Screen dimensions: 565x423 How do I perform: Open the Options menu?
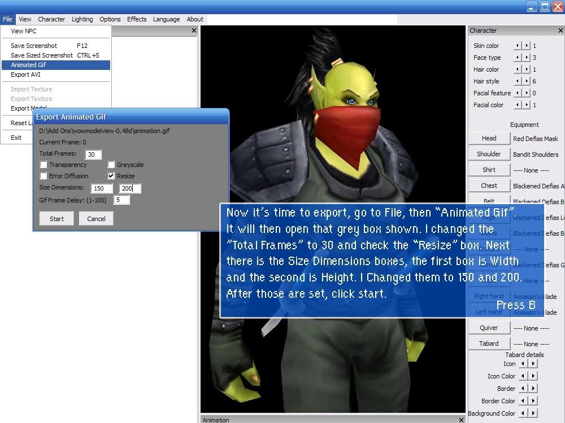tap(110, 19)
